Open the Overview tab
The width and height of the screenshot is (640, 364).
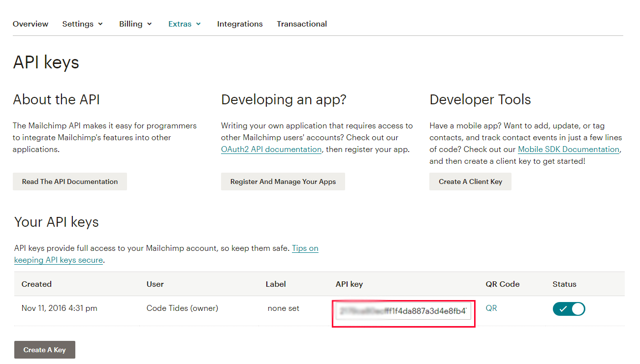[31, 24]
